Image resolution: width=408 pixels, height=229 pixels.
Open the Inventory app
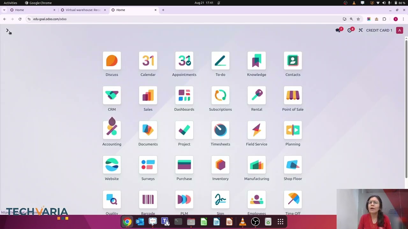[220, 165]
